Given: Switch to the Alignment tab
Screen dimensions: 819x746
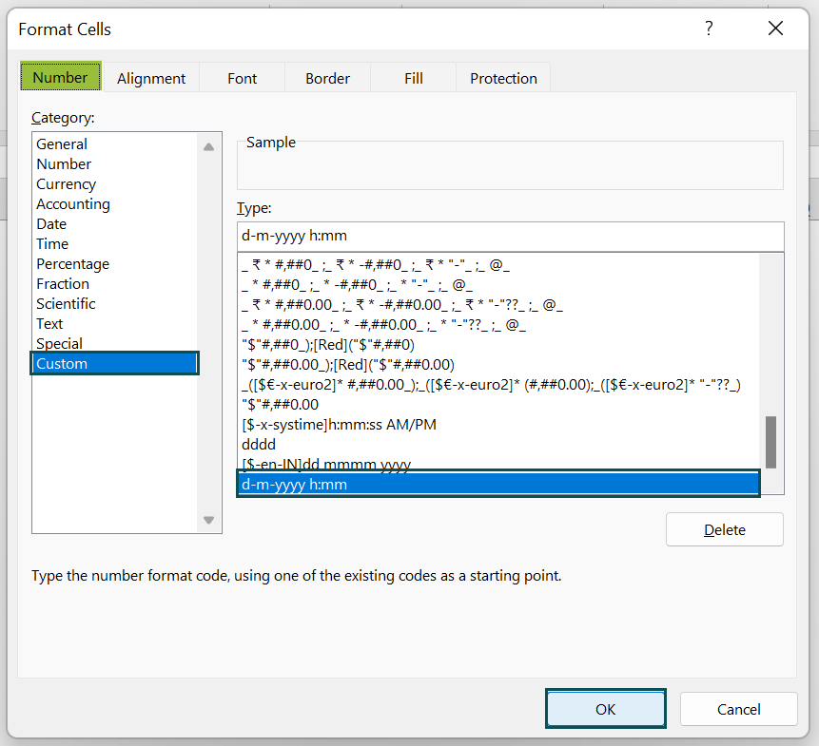Looking at the screenshot, I should tap(150, 78).
